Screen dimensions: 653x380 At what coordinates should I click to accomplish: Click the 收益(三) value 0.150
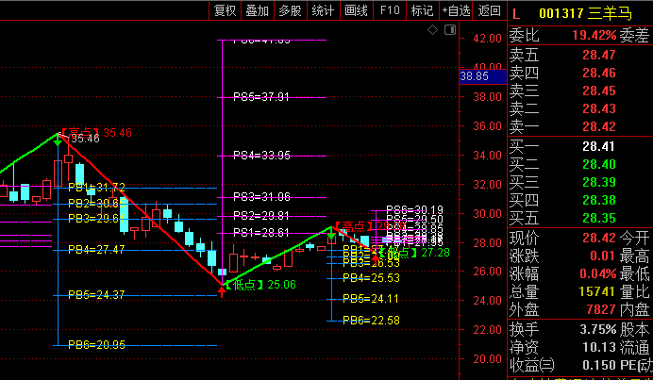coord(599,365)
